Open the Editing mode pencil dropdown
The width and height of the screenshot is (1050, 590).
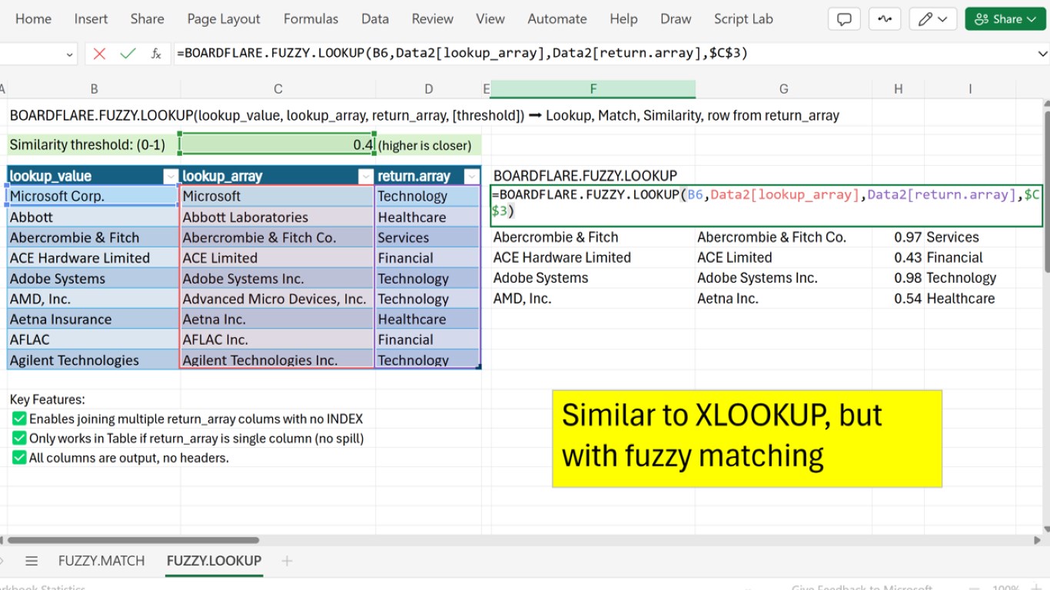(933, 19)
